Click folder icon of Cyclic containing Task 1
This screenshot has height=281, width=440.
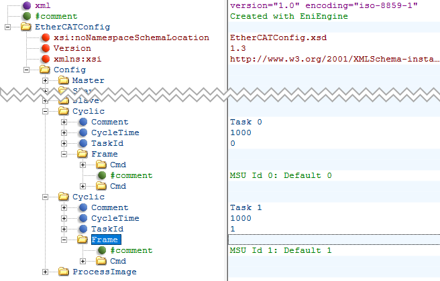64,197
